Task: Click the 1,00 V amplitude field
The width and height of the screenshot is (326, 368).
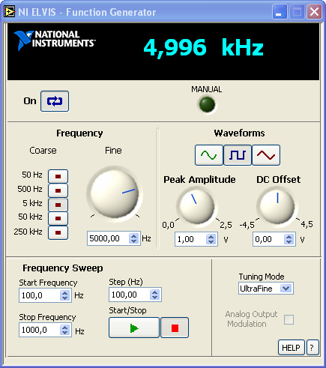Action: click(x=190, y=239)
